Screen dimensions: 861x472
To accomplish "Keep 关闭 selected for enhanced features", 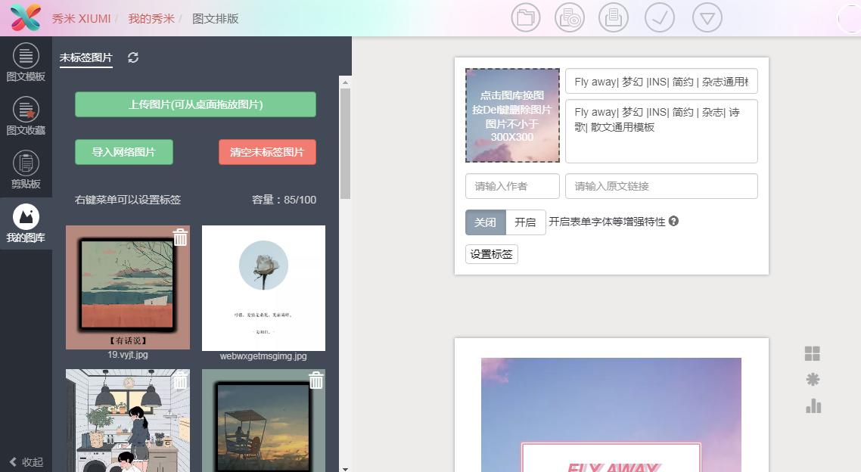I will pyautogui.click(x=485, y=222).
